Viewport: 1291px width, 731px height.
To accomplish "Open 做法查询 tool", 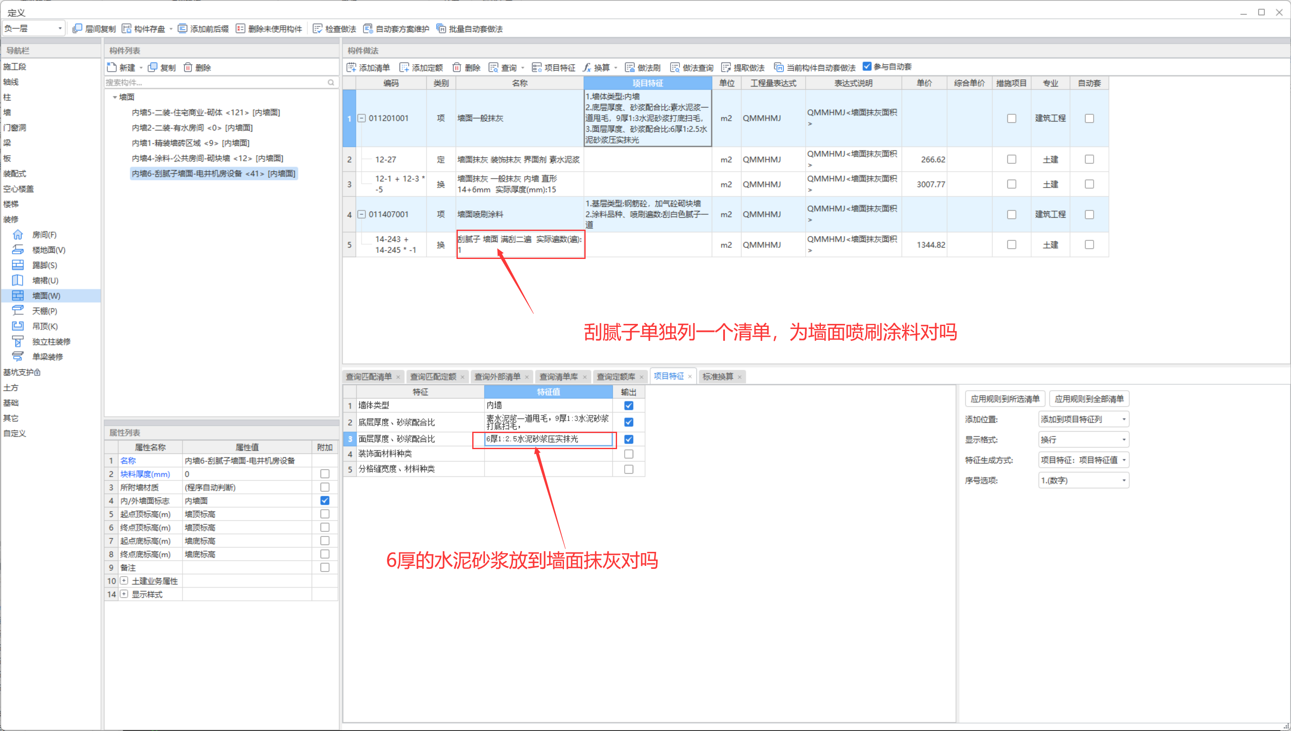I will [692, 67].
